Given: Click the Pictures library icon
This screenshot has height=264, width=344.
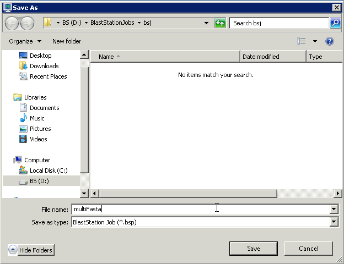Looking at the screenshot, I should (23, 129).
